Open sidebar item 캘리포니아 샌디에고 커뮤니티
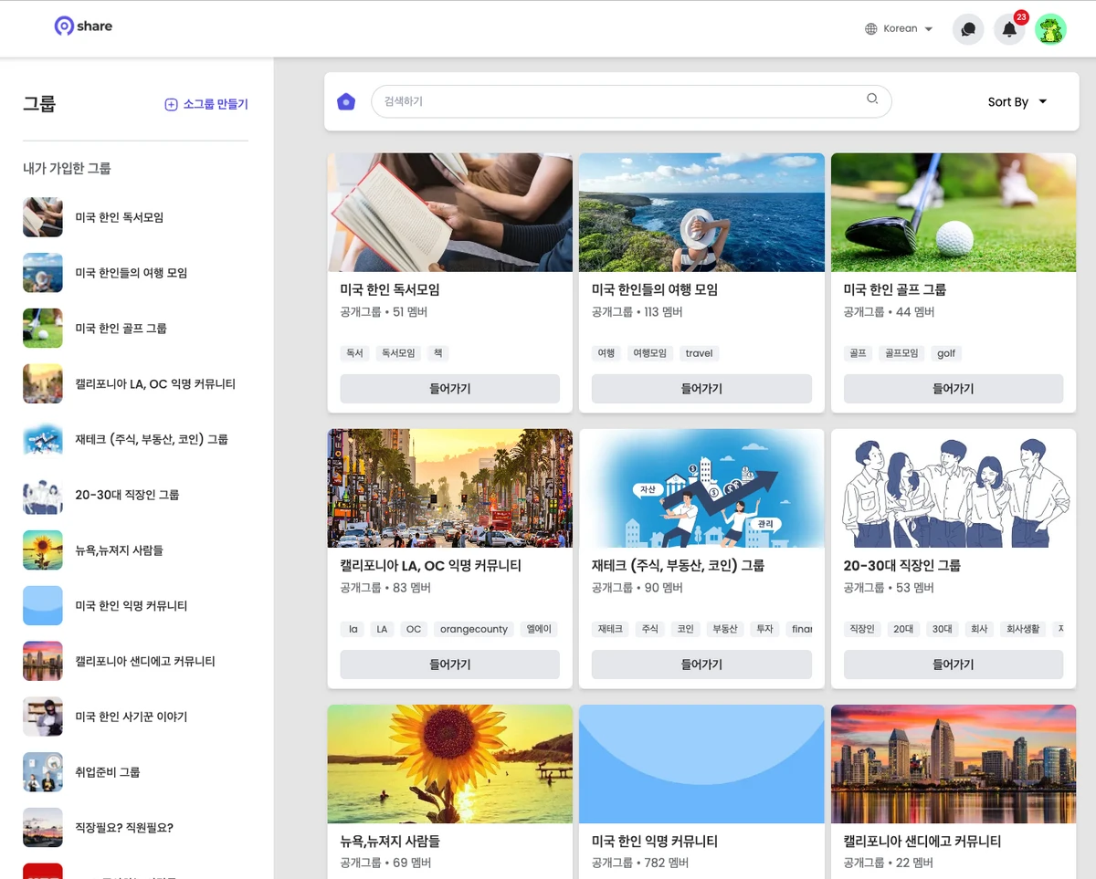The height and width of the screenshot is (879, 1096). (x=135, y=662)
